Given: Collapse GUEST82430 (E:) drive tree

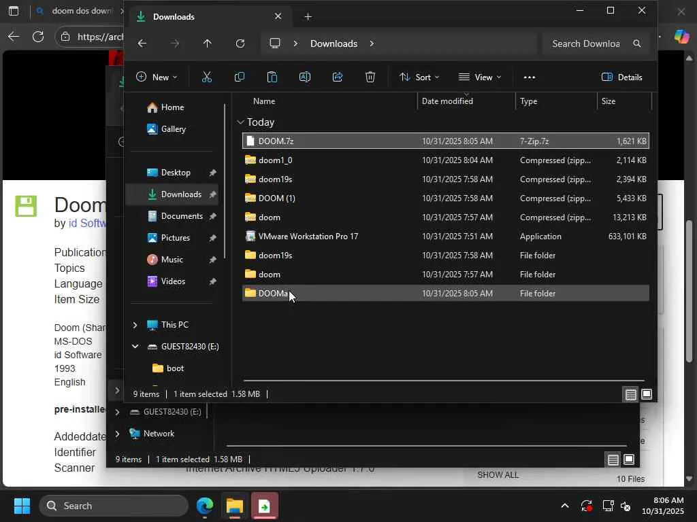Looking at the screenshot, I should pyautogui.click(x=135, y=347).
